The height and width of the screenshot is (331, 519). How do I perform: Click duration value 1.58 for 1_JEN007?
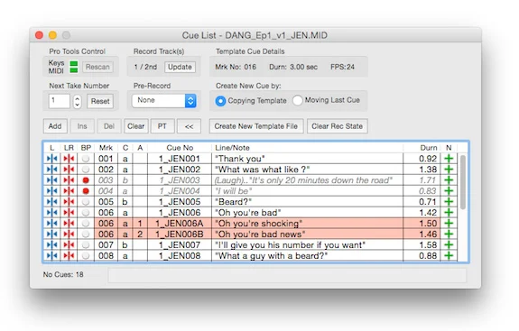click(x=428, y=245)
